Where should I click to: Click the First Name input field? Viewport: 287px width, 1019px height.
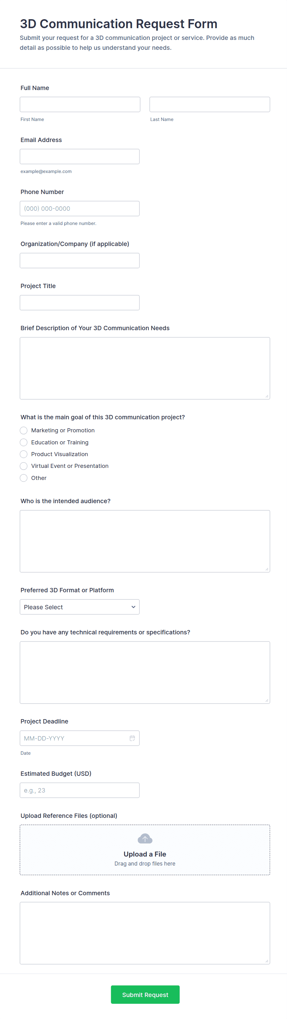tap(80, 104)
